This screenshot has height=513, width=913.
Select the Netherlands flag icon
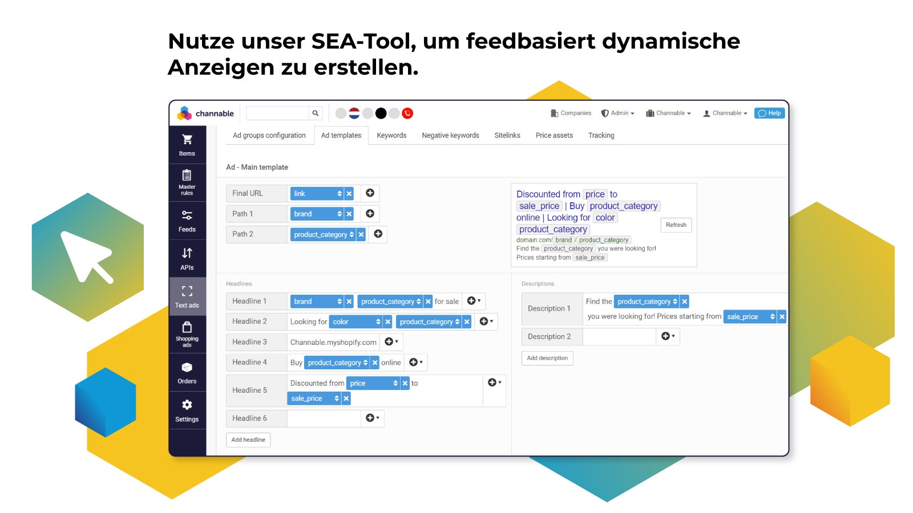click(x=354, y=113)
